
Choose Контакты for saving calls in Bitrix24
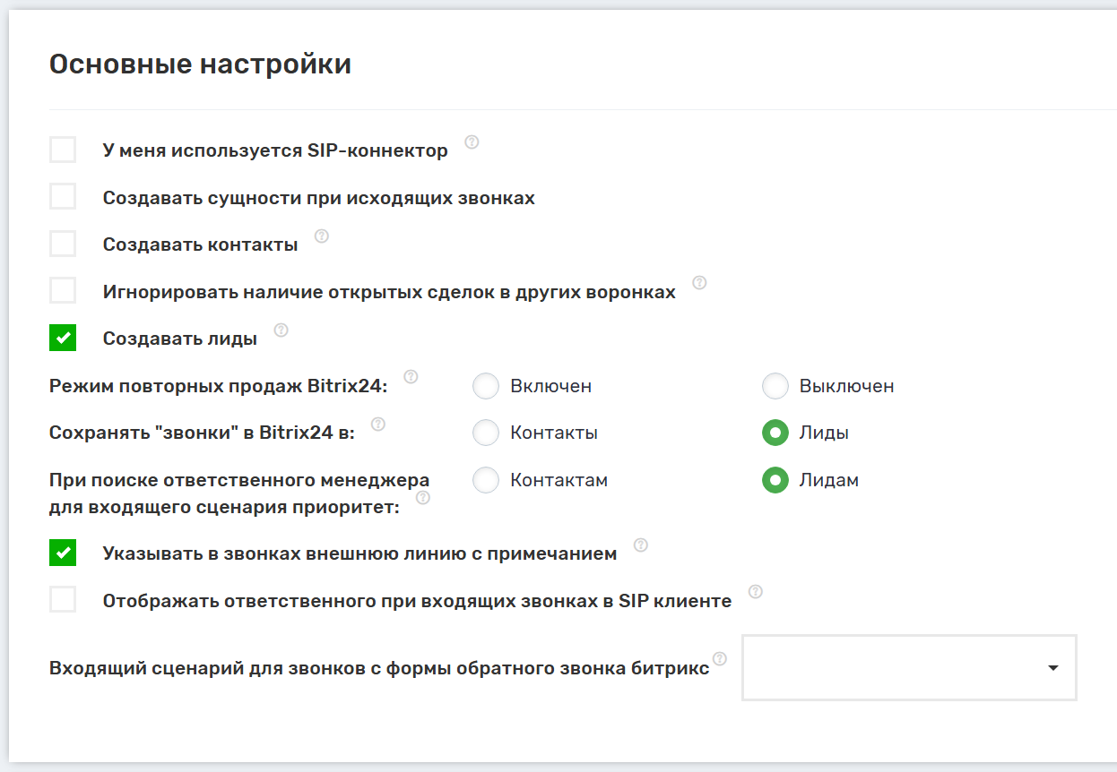485,433
